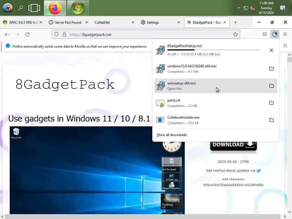Switch to Firefox in the taskbar
The height and width of the screenshot is (219, 292).
[x=55, y=8]
